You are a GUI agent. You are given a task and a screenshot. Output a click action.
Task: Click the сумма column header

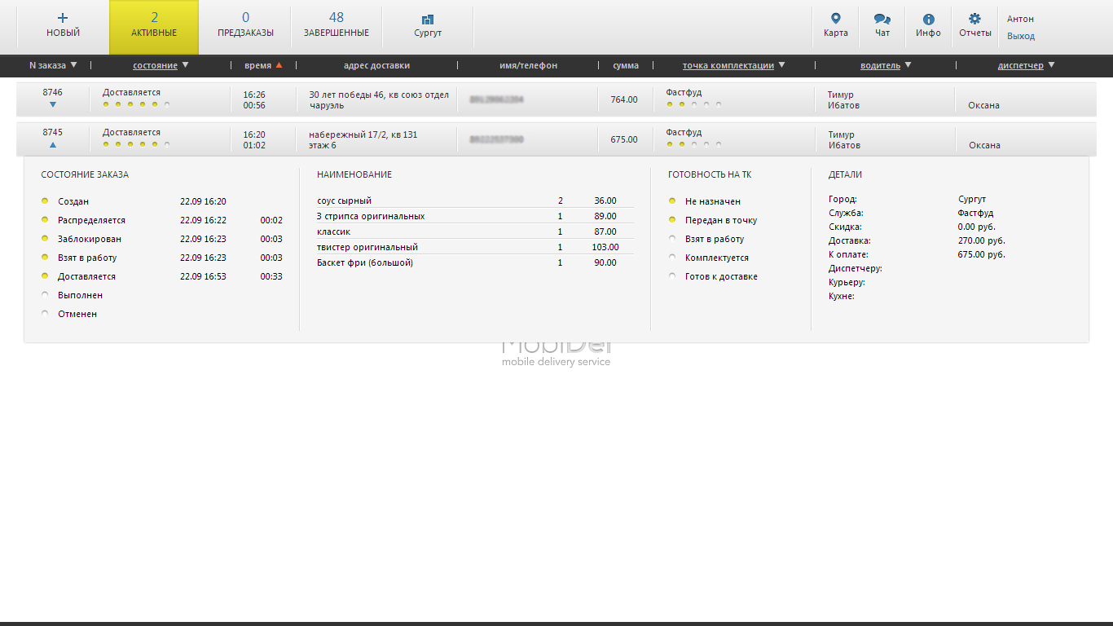click(x=626, y=65)
